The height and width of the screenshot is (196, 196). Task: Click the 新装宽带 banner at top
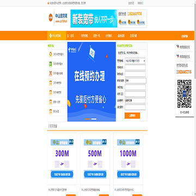tap(94, 19)
